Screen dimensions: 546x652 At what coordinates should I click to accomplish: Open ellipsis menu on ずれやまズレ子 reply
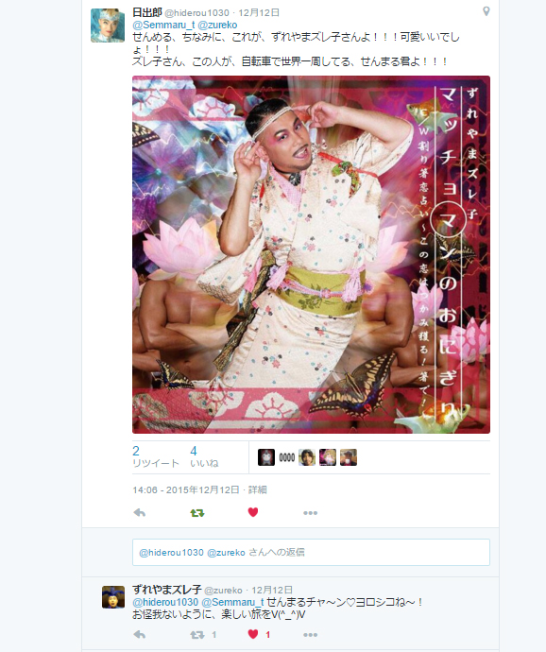[310, 635]
